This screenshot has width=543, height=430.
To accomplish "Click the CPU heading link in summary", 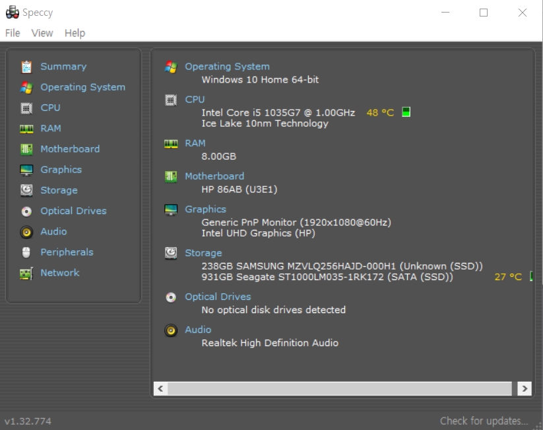I will click(195, 100).
